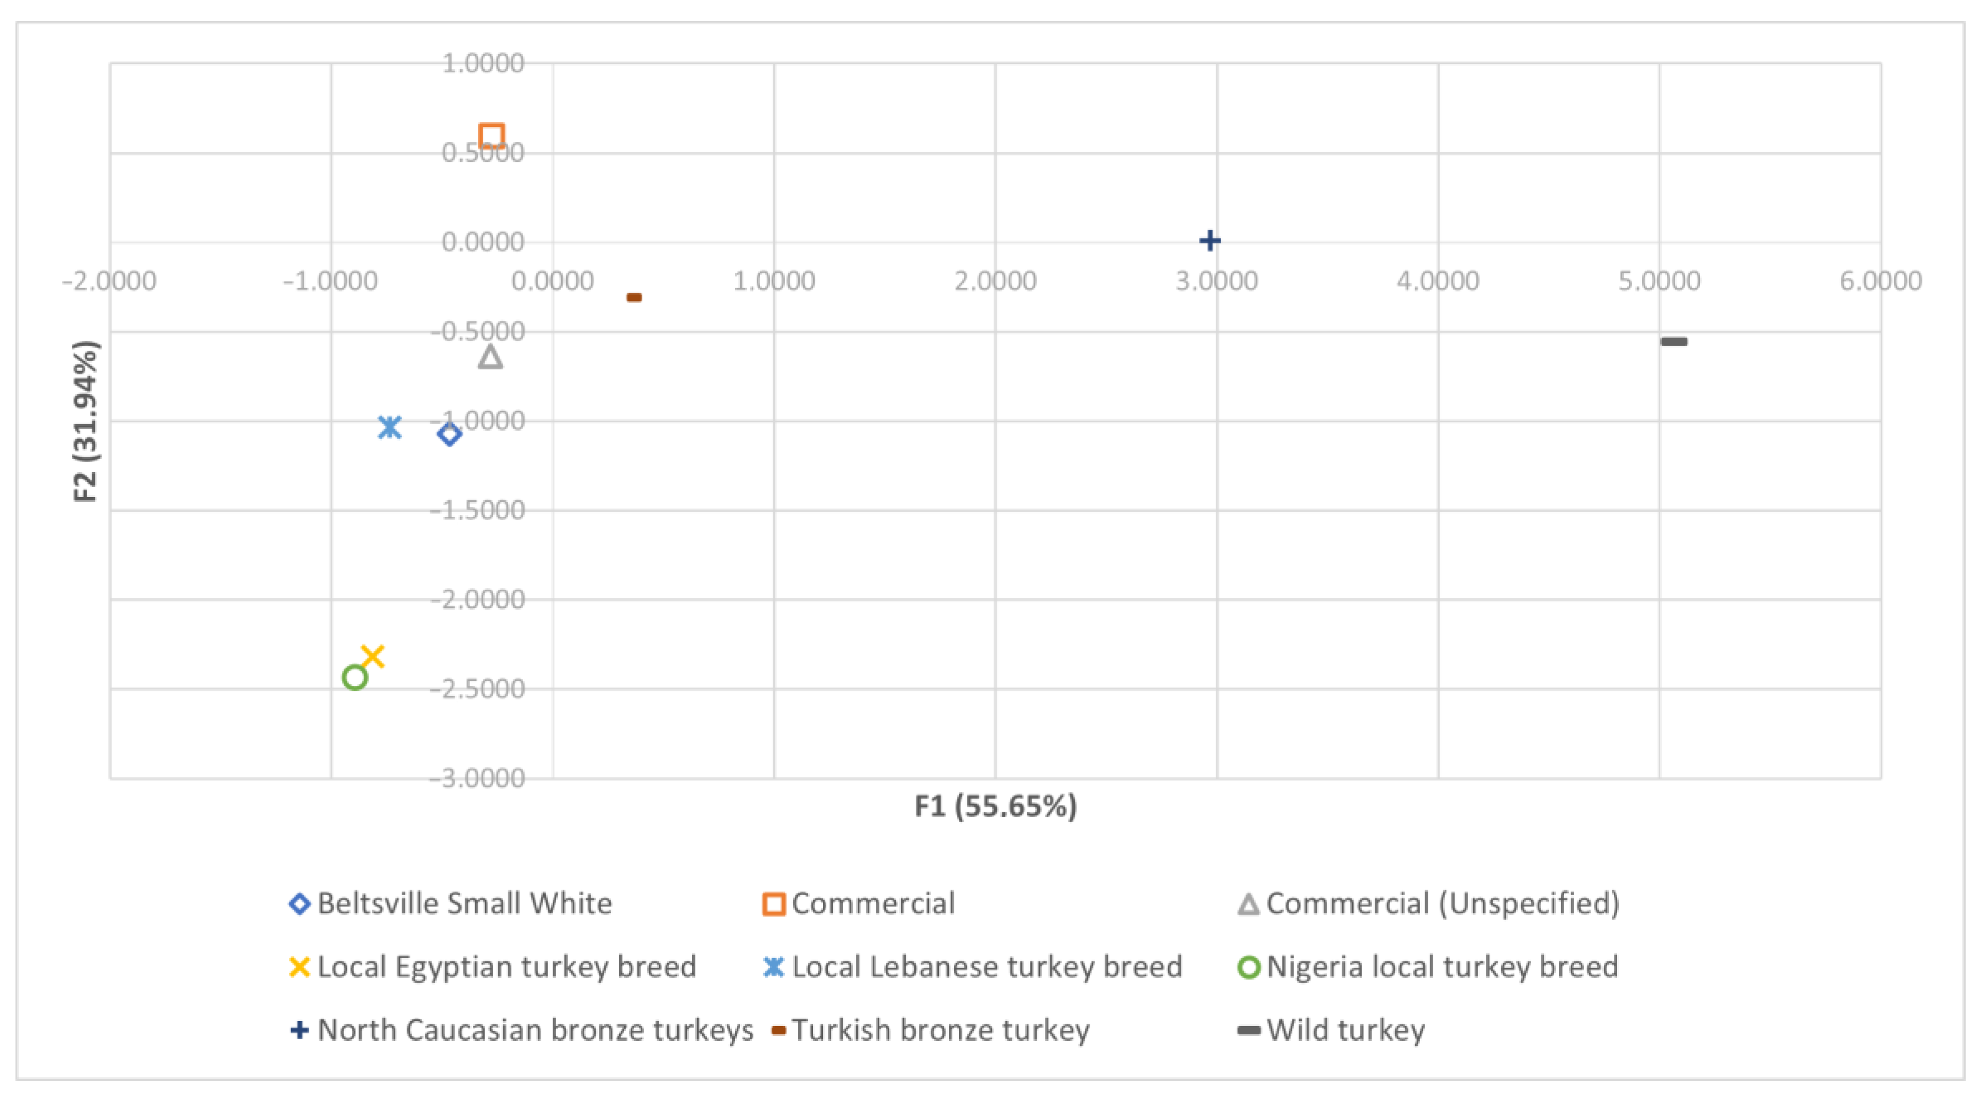Viewport: 1985px width, 1095px height.
Task: Click the gray dash Wild turkey marker
Action: click(x=1673, y=341)
